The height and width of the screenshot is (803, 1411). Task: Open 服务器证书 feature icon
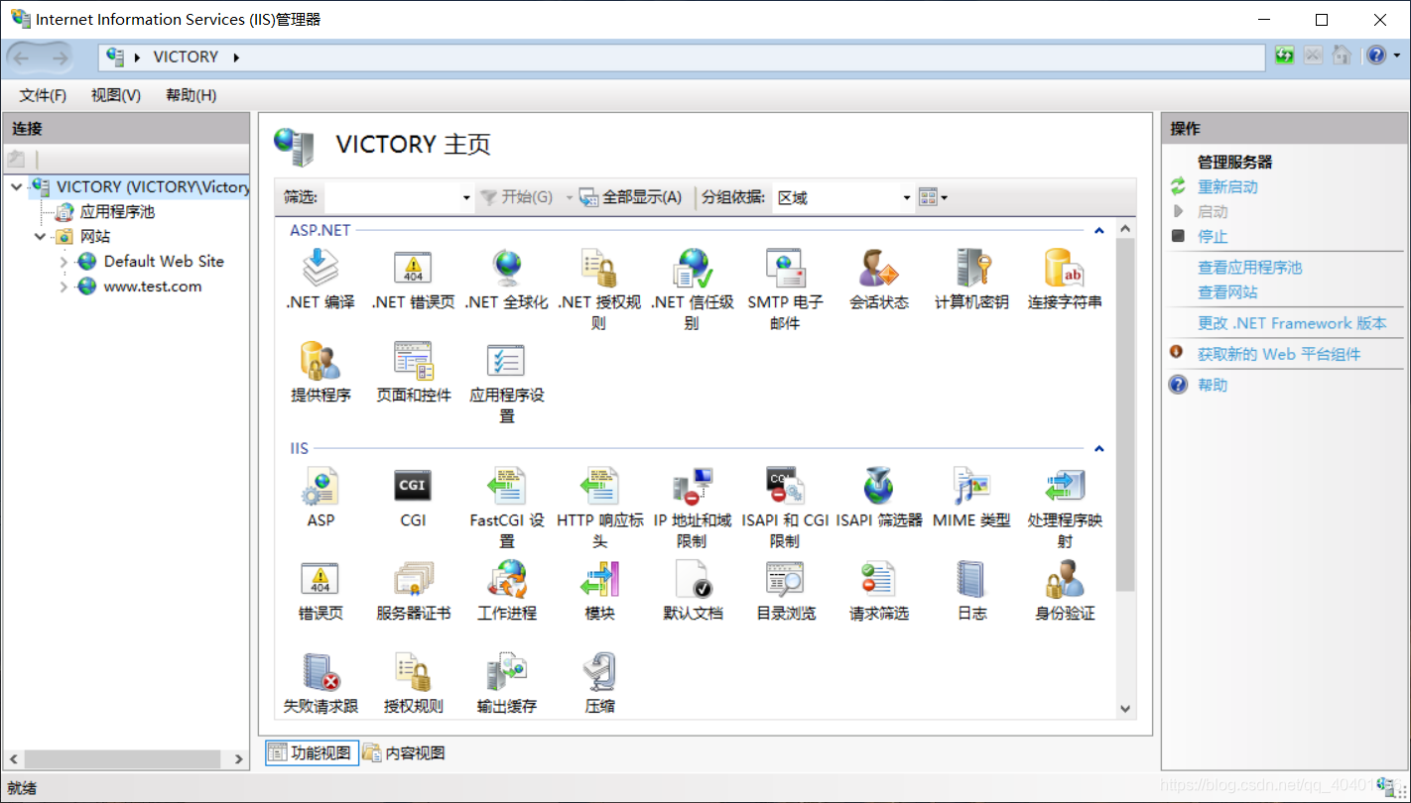tap(413, 579)
